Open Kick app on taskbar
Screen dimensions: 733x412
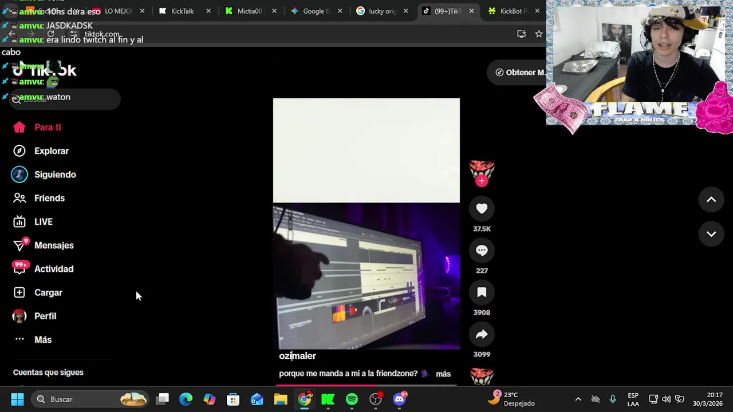(328, 399)
